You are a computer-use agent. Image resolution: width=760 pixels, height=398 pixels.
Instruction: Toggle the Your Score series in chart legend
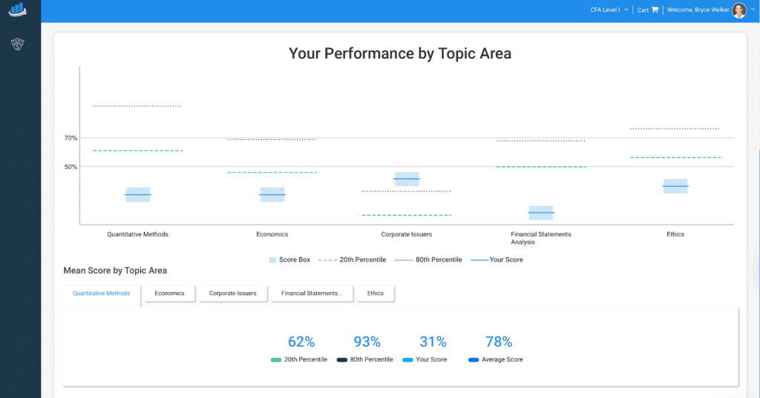[497, 260]
